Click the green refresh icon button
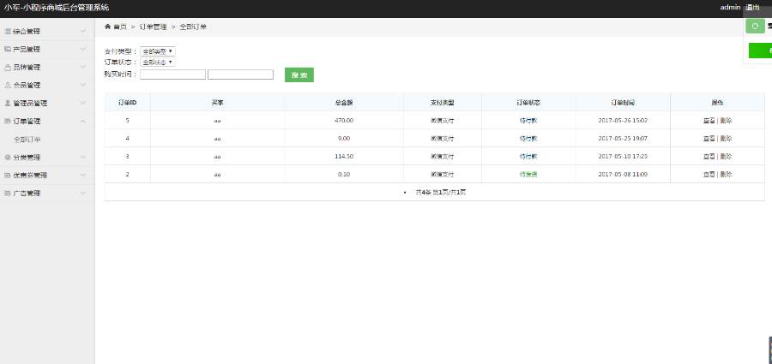Image resolution: width=772 pixels, height=364 pixels. pyautogui.click(x=755, y=26)
